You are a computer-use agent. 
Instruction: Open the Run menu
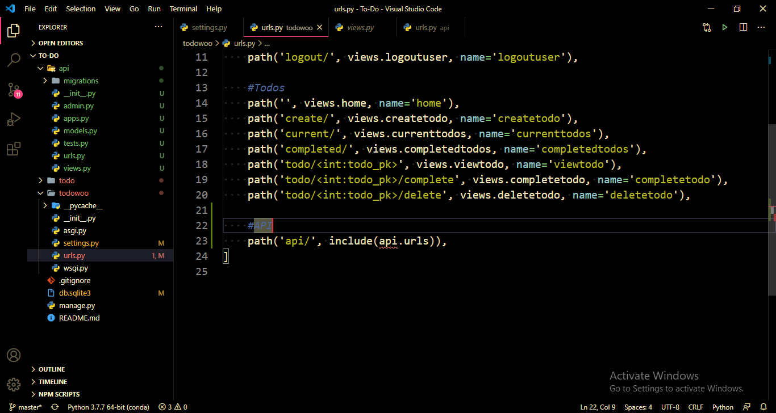tap(154, 9)
